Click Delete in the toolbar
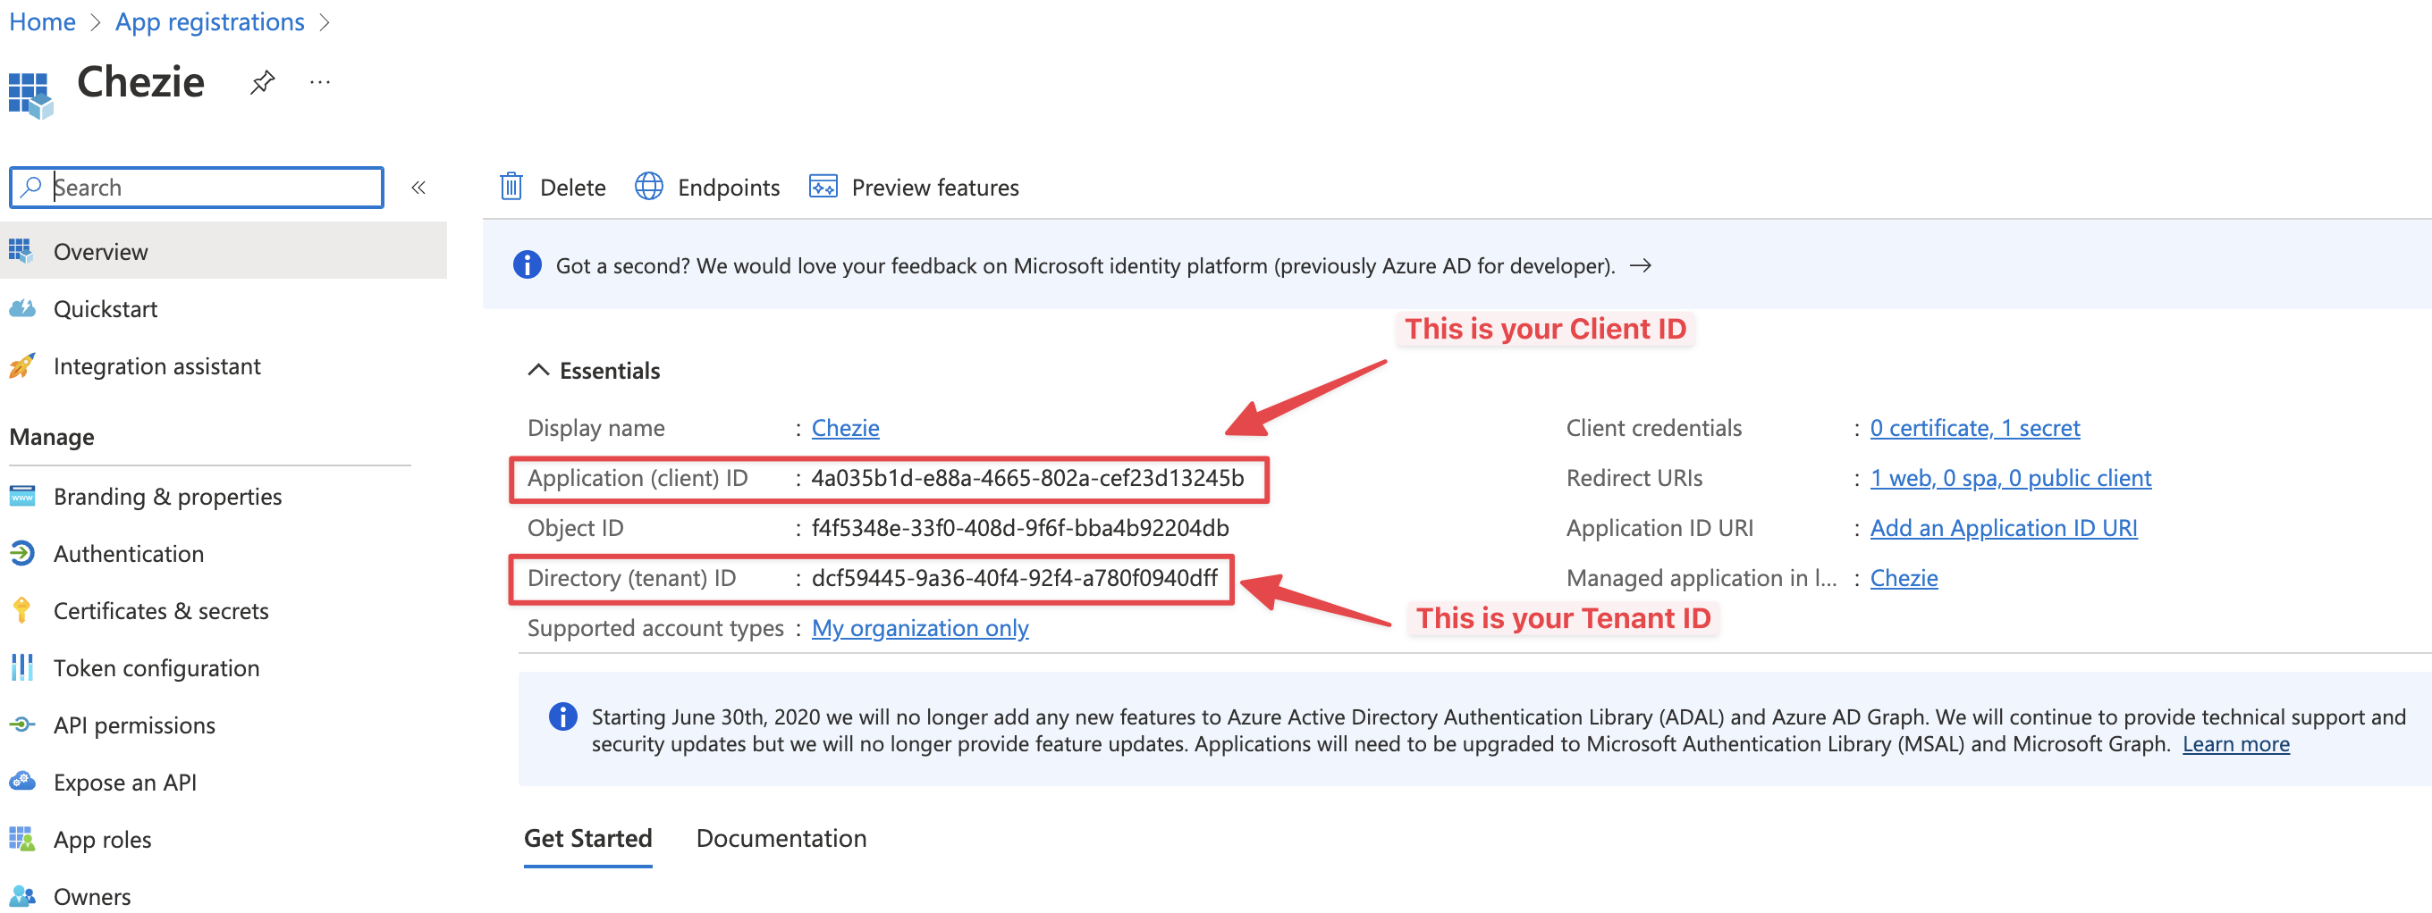Viewport: 2432px width, 913px height. (553, 187)
